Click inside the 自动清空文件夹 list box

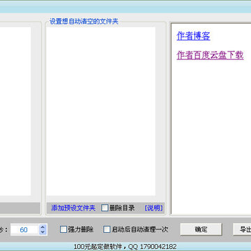(x=101, y=112)
